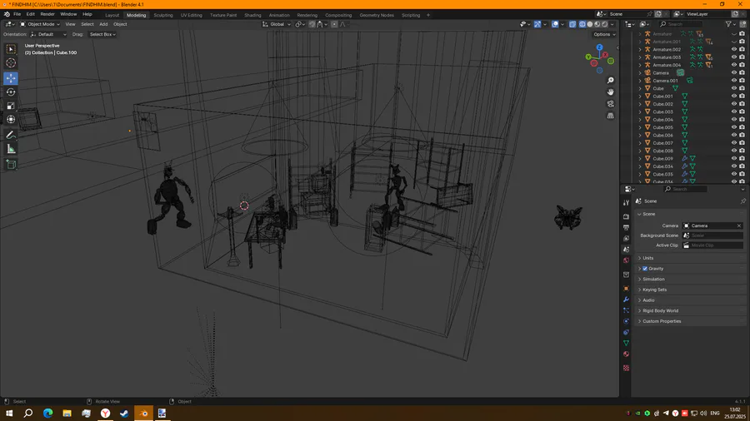
Task: Open the viewport Add menu
Action: pyautogui.click(x=103, y=24)
